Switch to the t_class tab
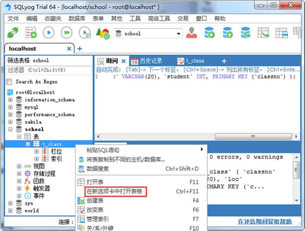The image size is (305, 231). 191,61
